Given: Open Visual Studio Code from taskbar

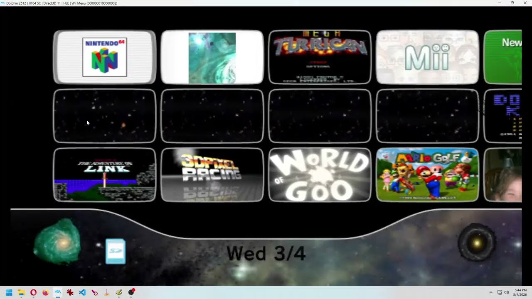Looking at the screenshot, I should [82, 292].
